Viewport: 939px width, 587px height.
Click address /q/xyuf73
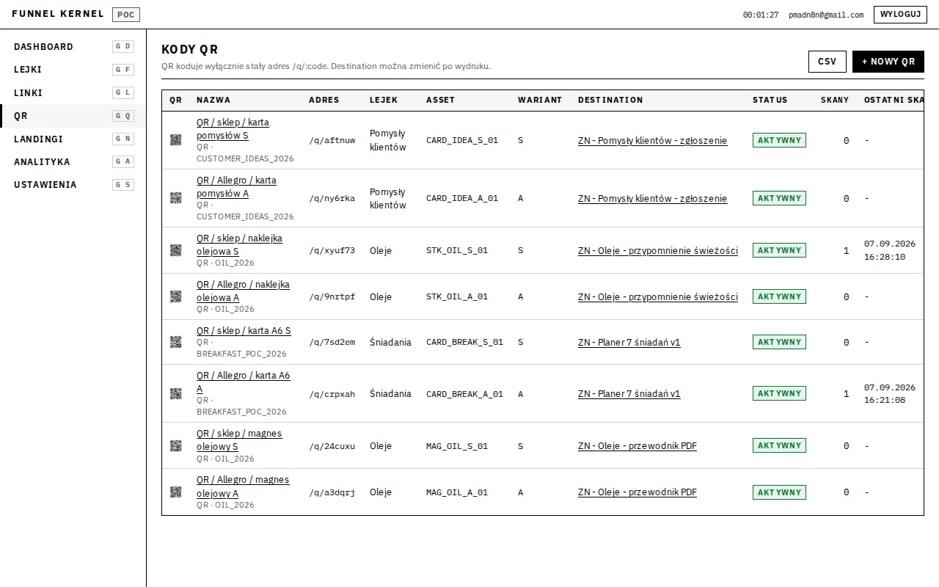332,250
